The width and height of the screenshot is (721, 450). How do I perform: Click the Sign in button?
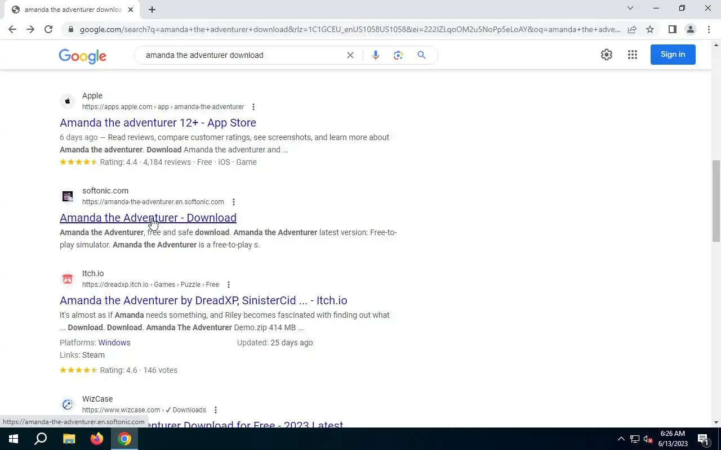[673, 55]
